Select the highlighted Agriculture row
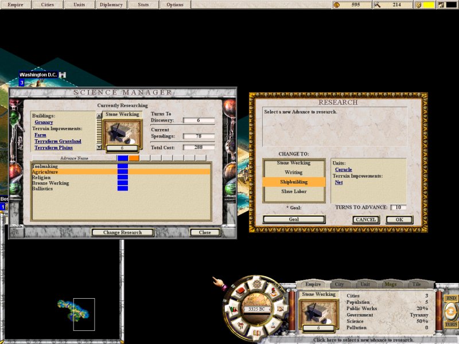 [121, 171]
